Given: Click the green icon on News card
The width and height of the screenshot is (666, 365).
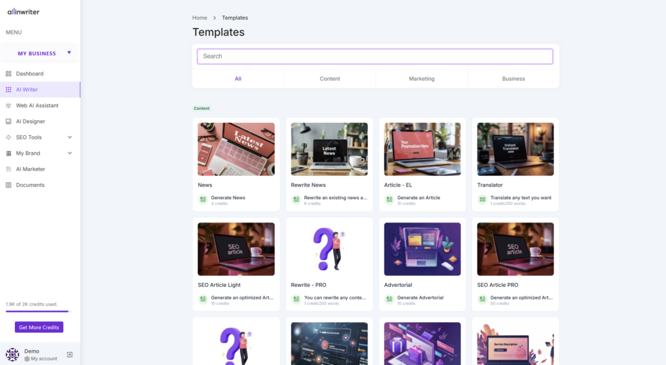Looking at the screenshot, I should (203, 200).
